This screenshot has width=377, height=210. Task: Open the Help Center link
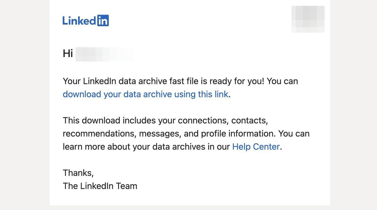click(x=256, y=147)
